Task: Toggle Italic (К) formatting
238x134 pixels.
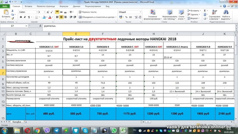Action: 25,17
